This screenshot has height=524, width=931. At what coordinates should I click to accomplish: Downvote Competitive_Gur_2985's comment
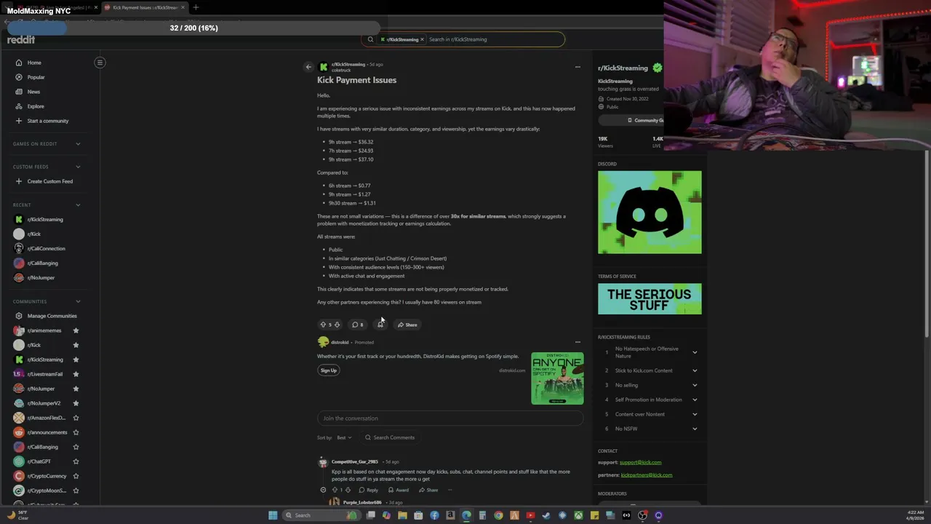coord(348,490)
